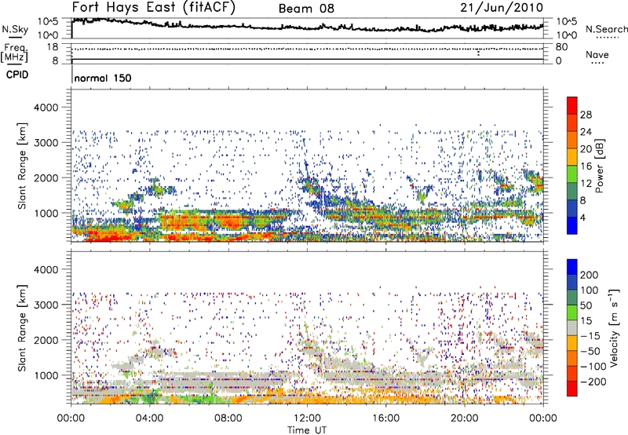628x435 pixels.
Task: Click the gray segment of Velocity colorbar
Action: pos(572,328)
